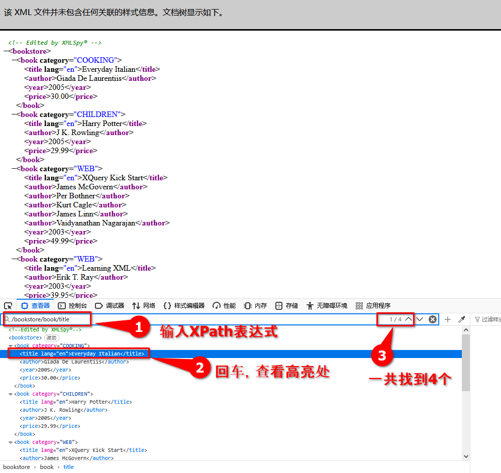The height and width of the screenshot is (473, 501).
Task: Open the Console (控制台) tab
Action: pos(72,306)
